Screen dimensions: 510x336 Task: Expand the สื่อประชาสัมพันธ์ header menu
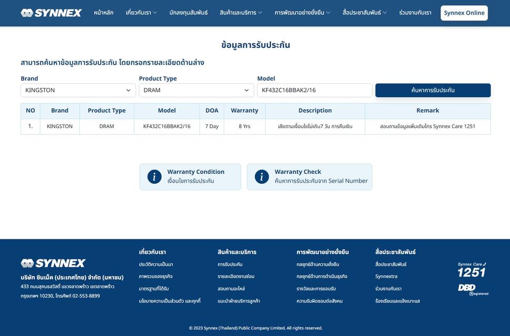[x=365, y=13]
